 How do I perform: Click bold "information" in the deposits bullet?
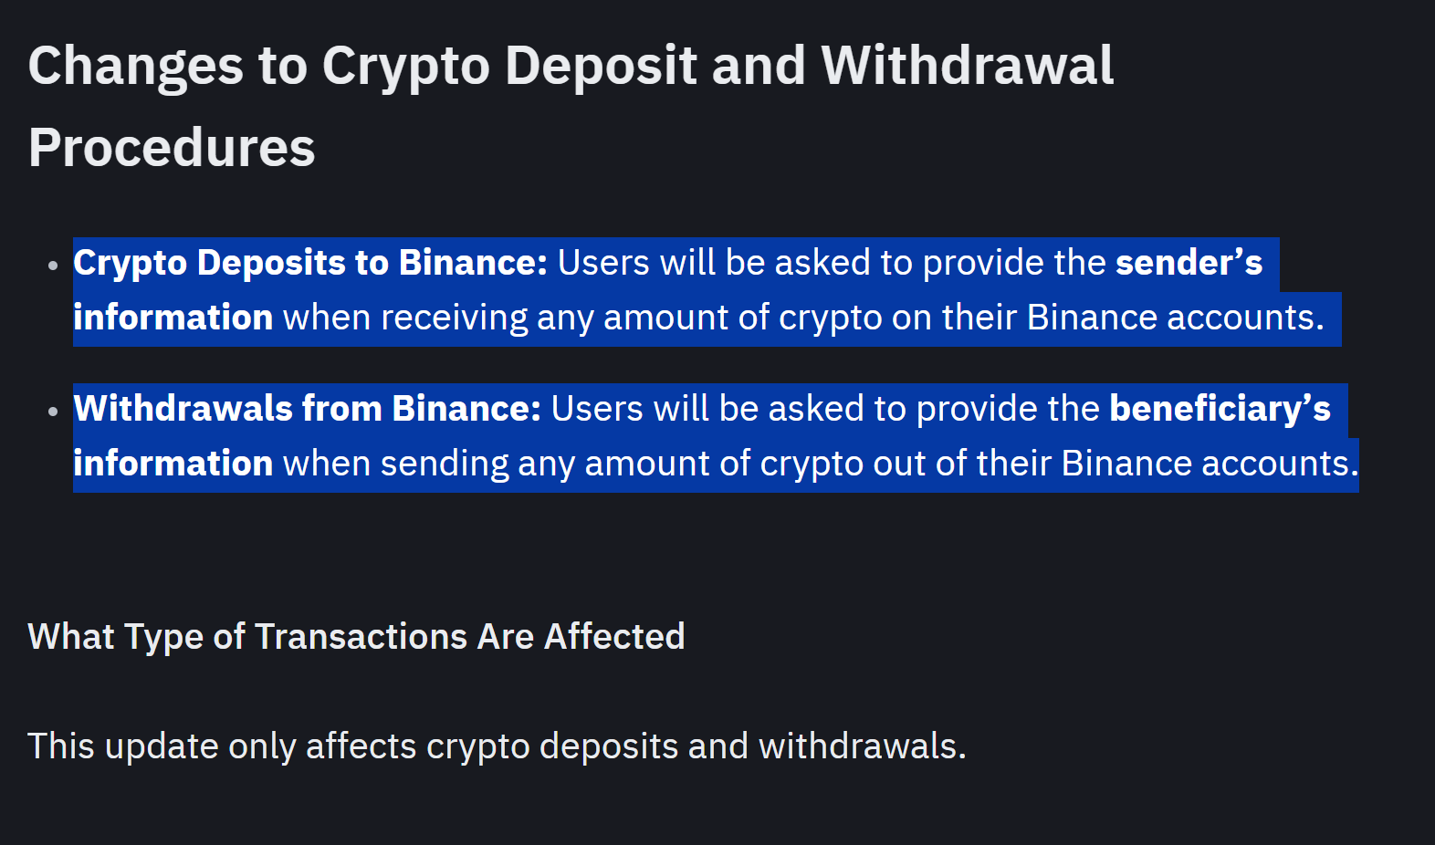click(x=173, y=318)
